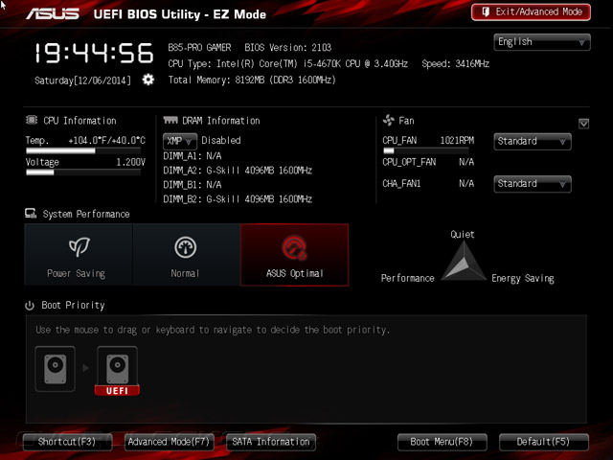Click the CHA_FAN1 N/A reading
The image size is (613, 460).
click(x=428, y=183)
